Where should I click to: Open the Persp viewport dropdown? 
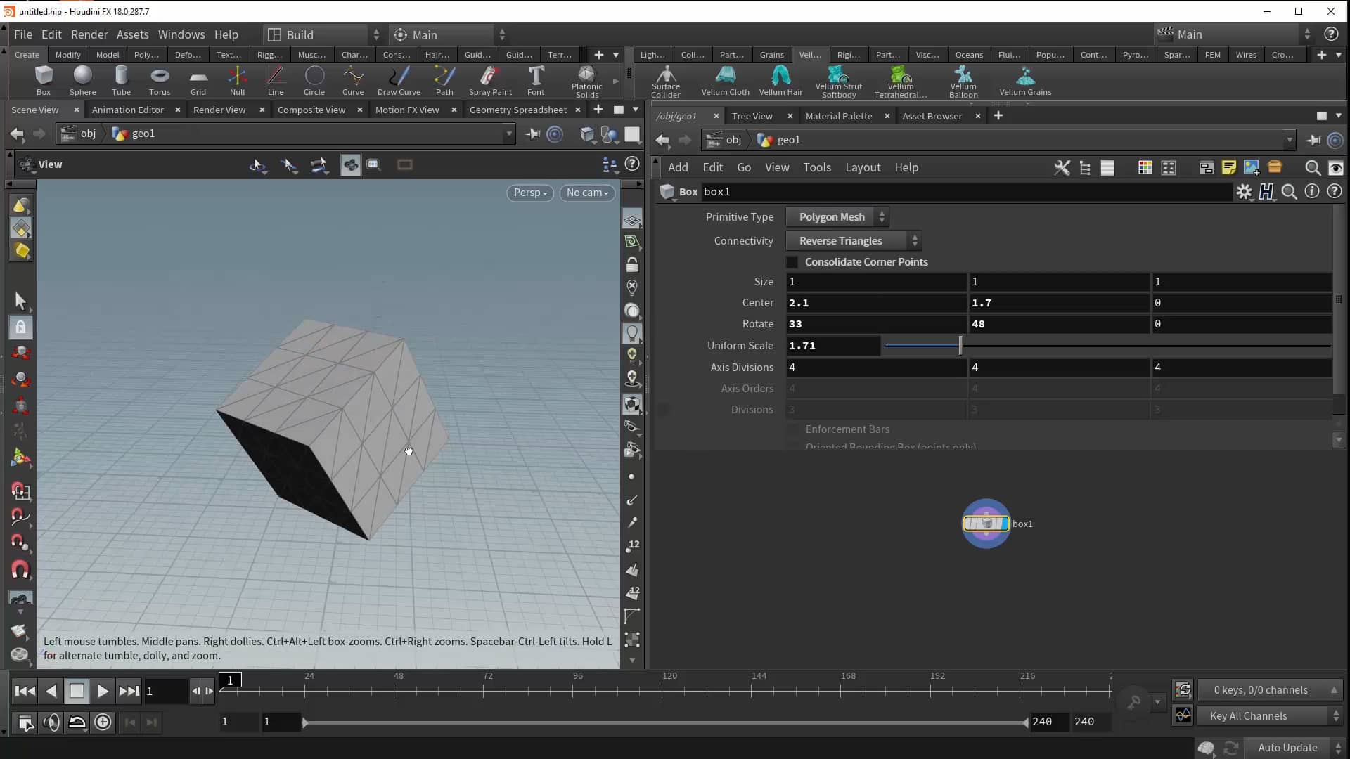(x=530, y=193)
